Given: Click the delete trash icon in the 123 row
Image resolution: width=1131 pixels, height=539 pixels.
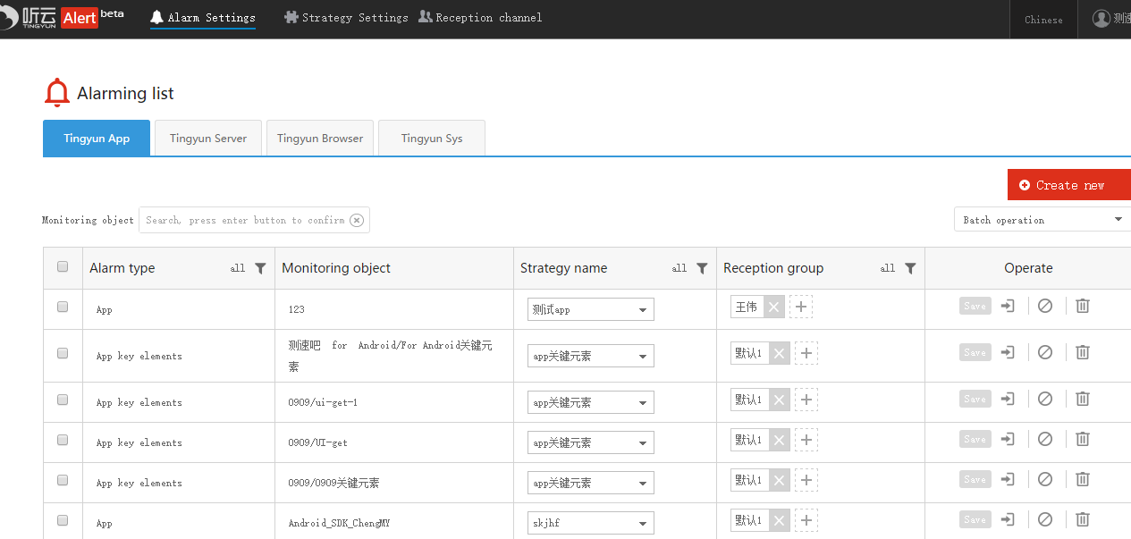Looking at the screenshot, I should [1082, 306].
